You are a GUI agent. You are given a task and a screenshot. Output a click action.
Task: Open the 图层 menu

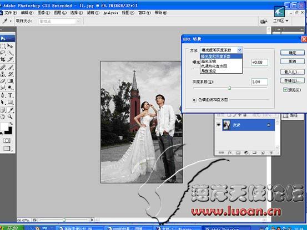coord(61,13)
